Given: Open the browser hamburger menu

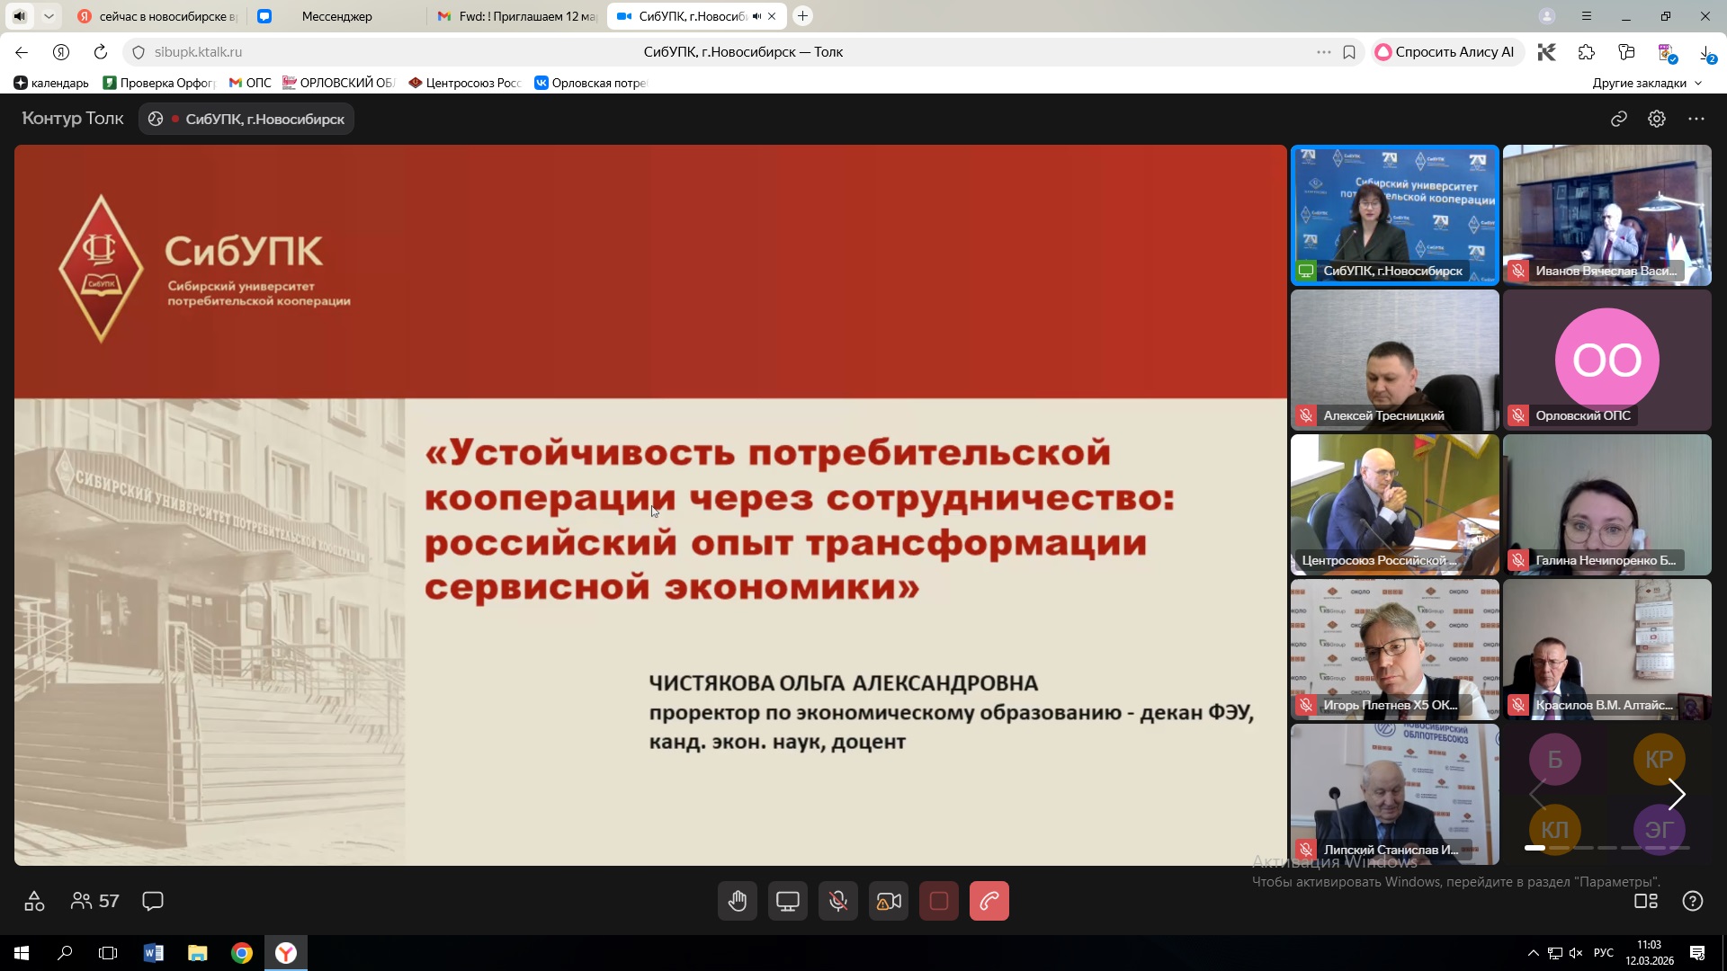Looking at the screenshot, I should coord(1587,16).
